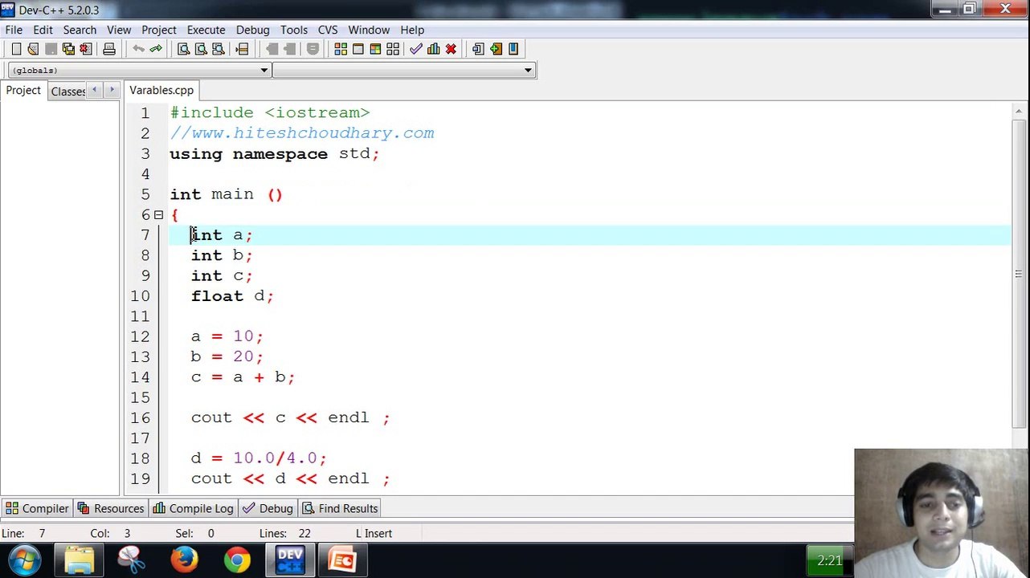Open the Debug menu in menu bar
The image size is (1030, 578).
pyautogui.click(x=253, y=30)
